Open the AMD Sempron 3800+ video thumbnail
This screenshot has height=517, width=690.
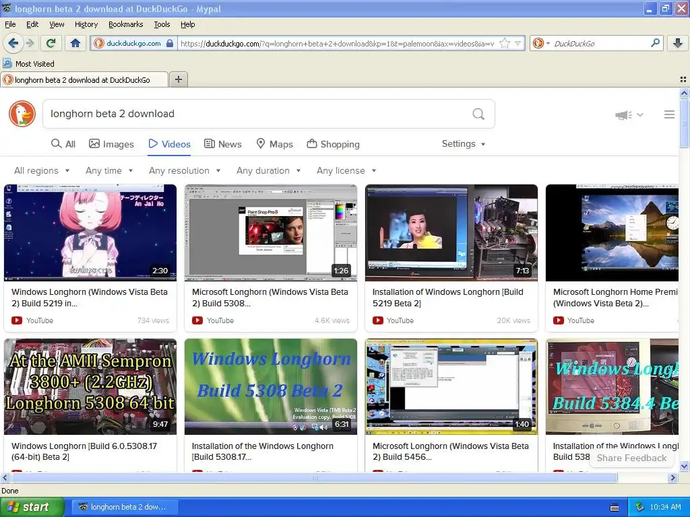click(x=90, y=386)
